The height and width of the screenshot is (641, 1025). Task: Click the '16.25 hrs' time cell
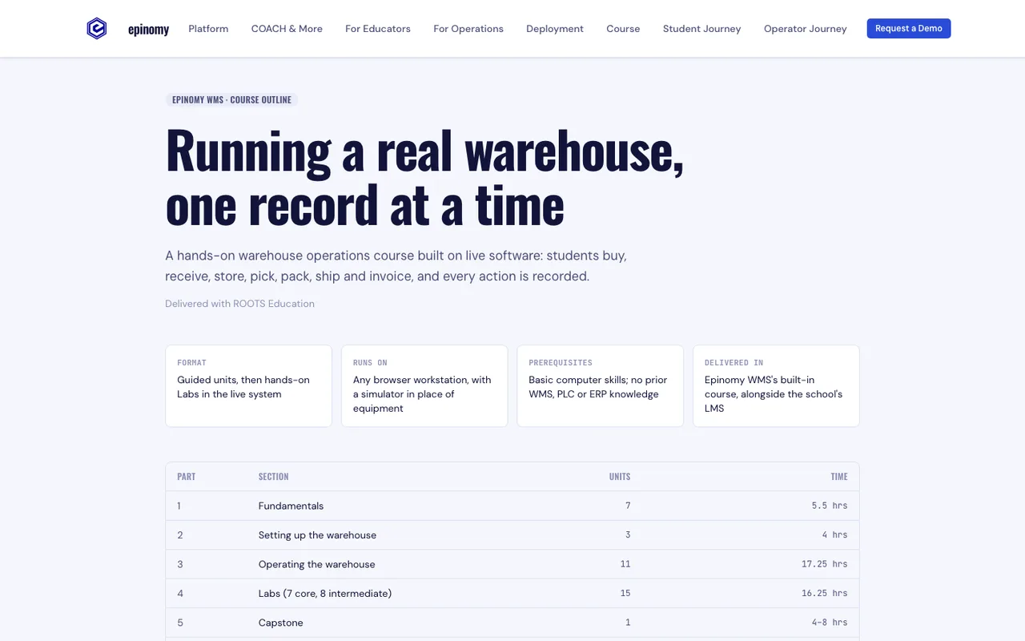[825, 594]
